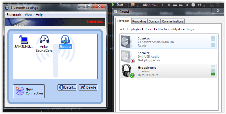
Task: Click the text cursor align toolbar icon
Action: click(163, 5)
